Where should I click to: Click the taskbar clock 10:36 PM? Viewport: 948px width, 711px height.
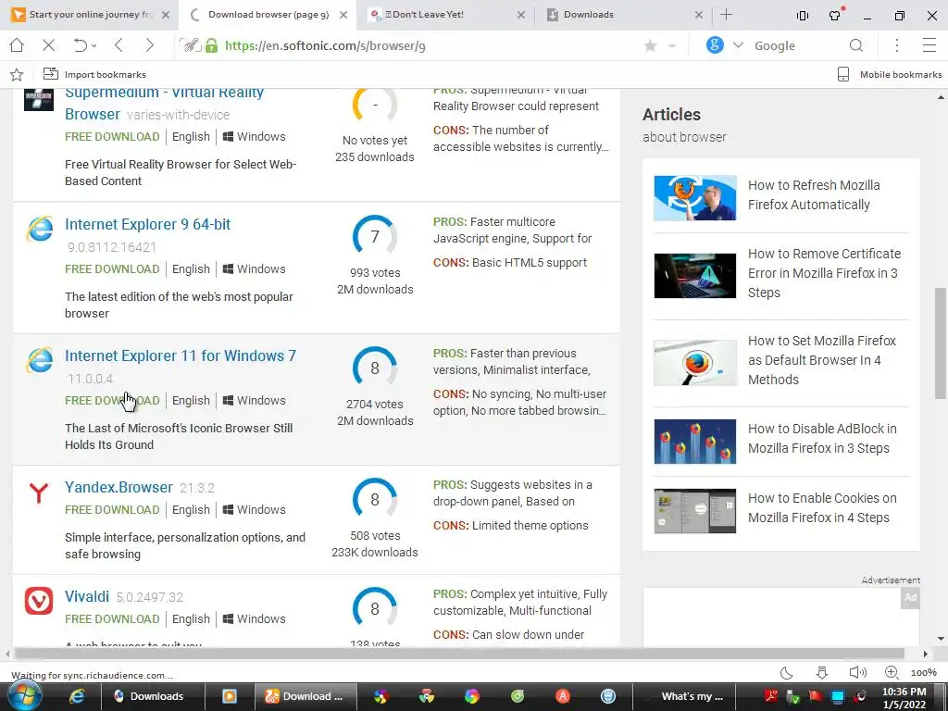(904, 692)
